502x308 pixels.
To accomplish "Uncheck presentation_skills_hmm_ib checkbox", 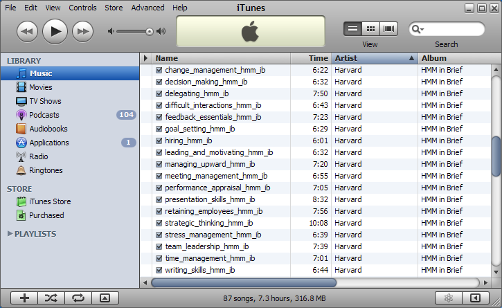I will click(159, 199).
